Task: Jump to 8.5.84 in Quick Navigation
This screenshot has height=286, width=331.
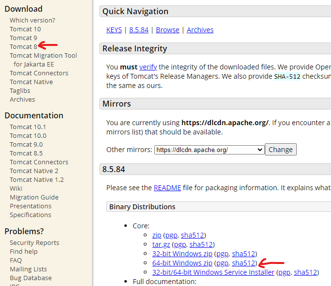Action: click(139, 30)
